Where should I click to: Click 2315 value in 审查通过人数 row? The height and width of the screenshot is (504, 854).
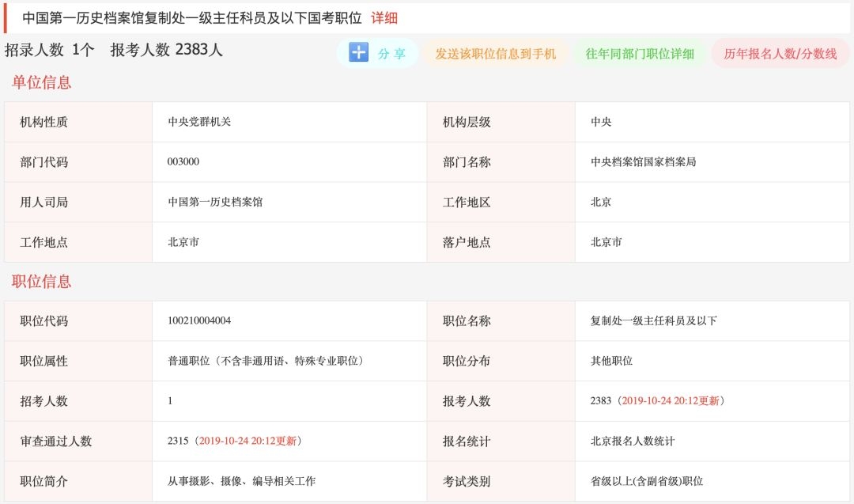[x=178, y=441]
